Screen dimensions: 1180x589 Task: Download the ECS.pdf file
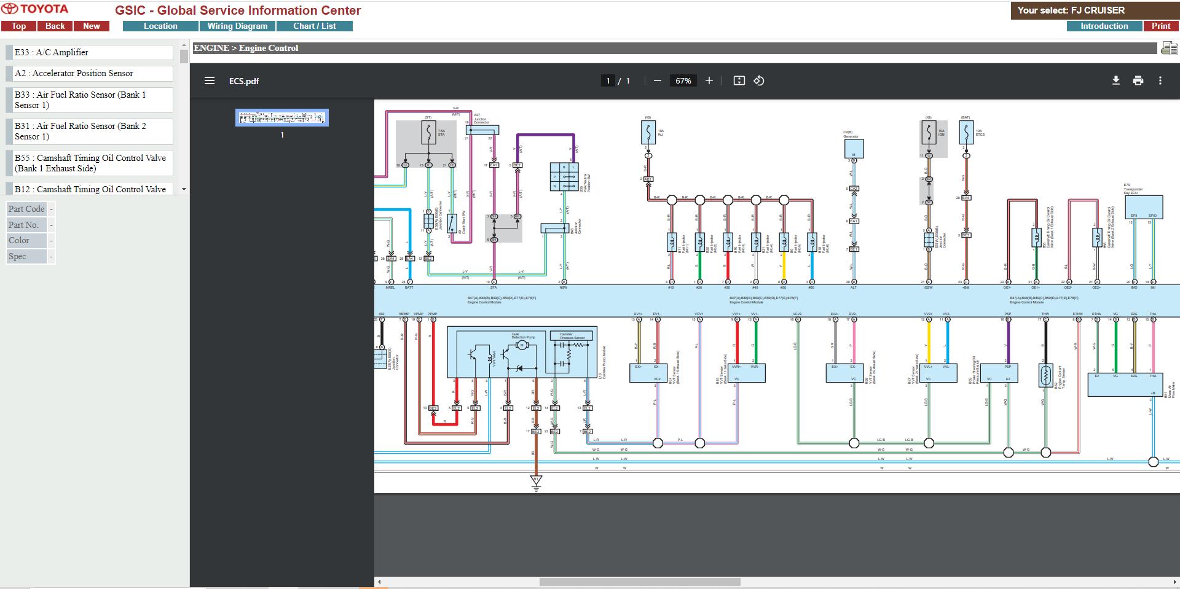pos(1116,80)
